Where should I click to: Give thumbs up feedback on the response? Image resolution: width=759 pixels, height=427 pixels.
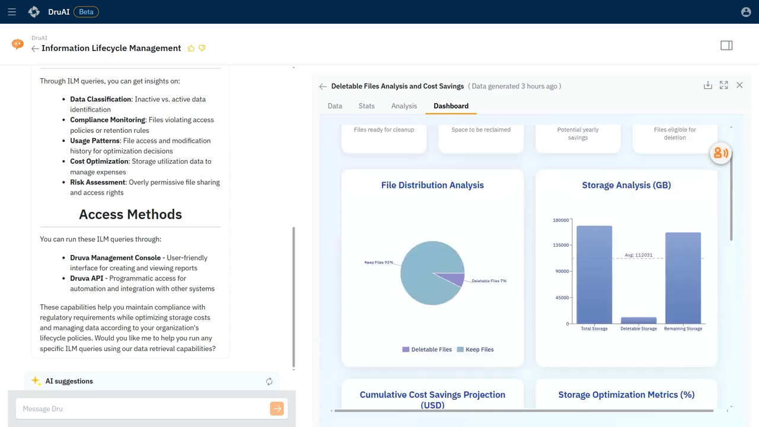(x=191, y=48)
